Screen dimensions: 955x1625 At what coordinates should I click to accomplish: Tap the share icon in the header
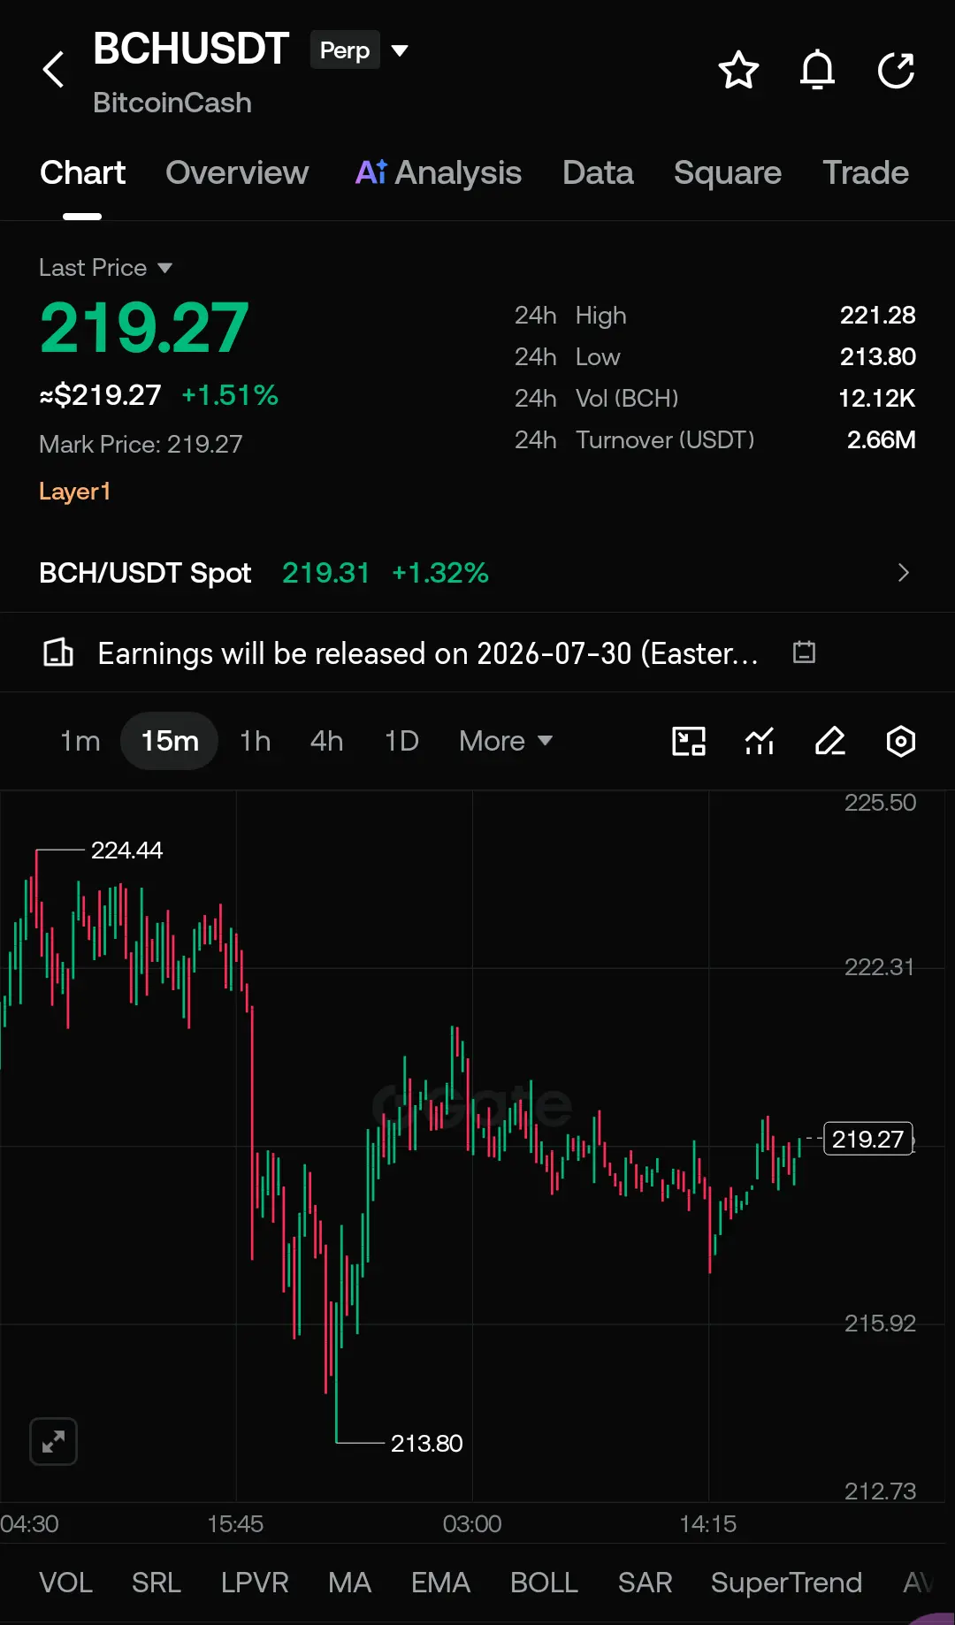coord(896,70)
